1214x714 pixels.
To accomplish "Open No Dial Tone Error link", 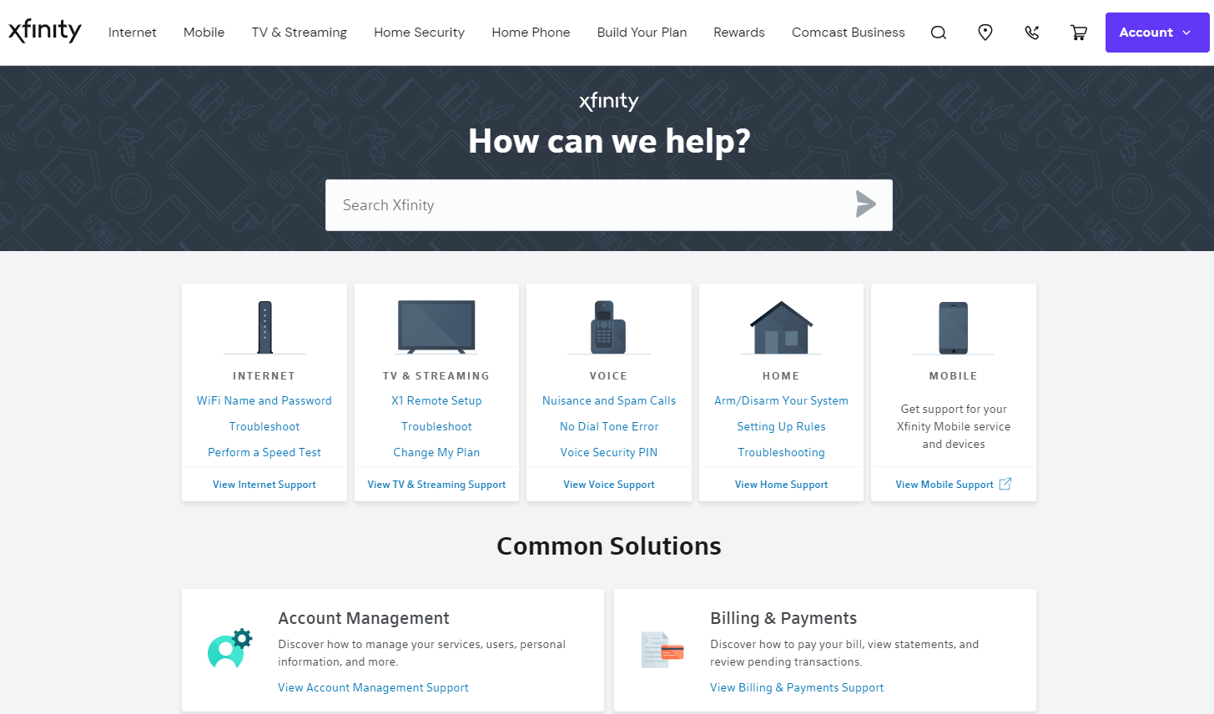I will tap(609, 426).
